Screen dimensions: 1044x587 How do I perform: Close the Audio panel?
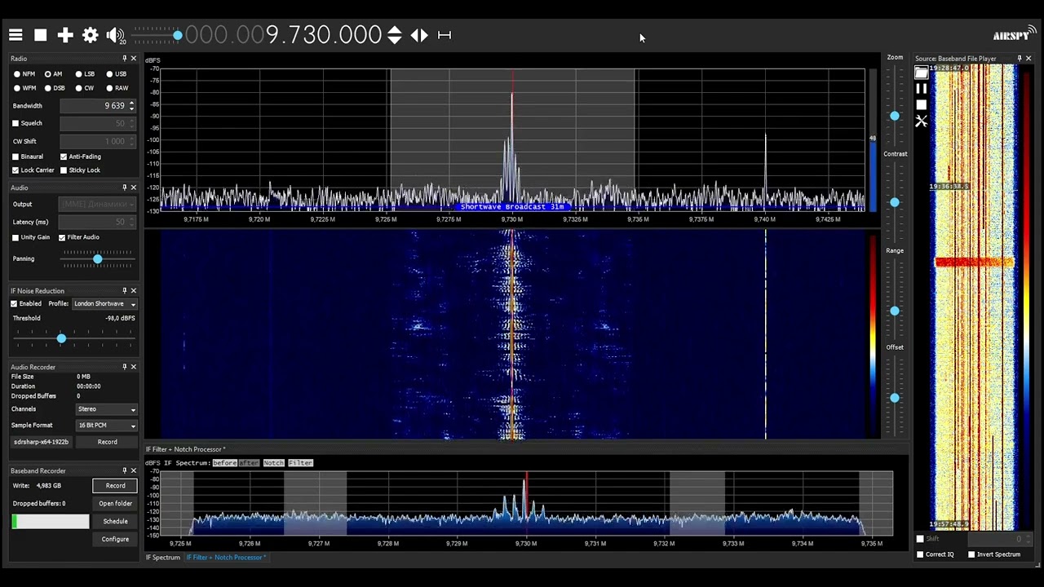(134, 188)
